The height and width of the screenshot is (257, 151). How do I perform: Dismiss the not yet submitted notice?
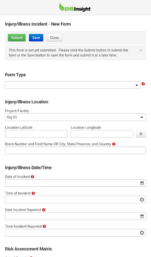coord(141,50)
